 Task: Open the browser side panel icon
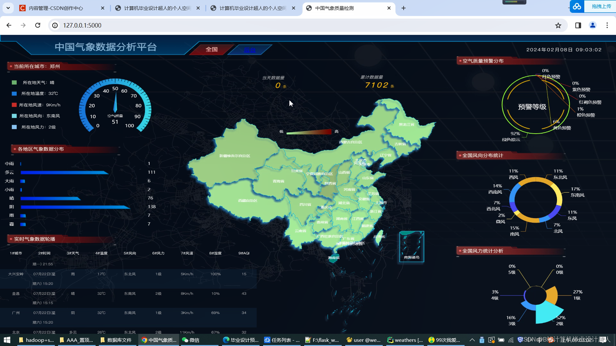point(578,25)
